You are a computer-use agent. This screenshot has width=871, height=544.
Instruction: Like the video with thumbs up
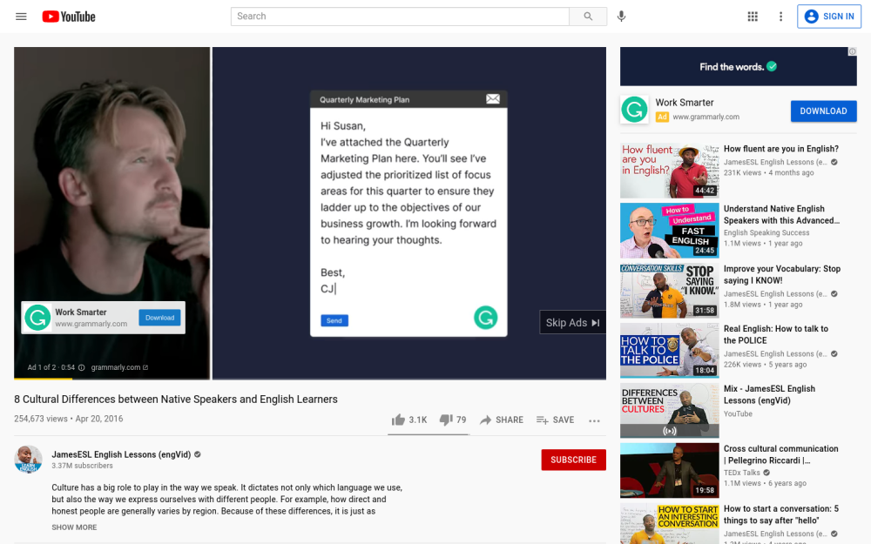(x=408, y=420)
